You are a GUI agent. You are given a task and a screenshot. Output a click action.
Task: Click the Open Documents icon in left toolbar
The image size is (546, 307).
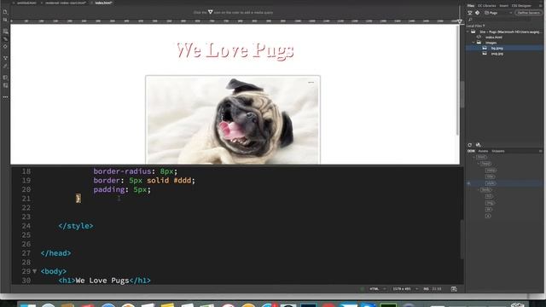pyautogui.click(x=5, y=12)
